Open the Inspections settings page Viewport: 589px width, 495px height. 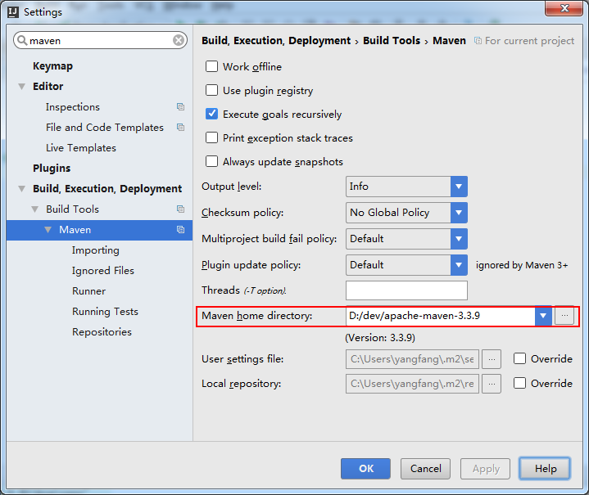[x=73, y=107]
